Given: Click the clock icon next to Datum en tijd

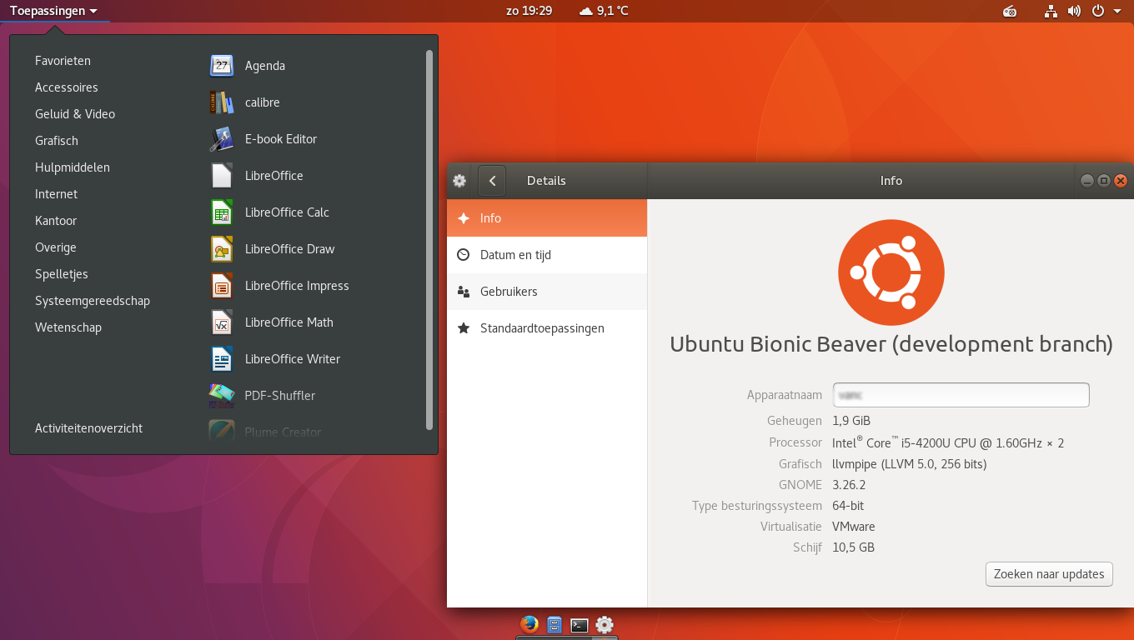Looking at the screenshot, I should click(x=464, y=255).
